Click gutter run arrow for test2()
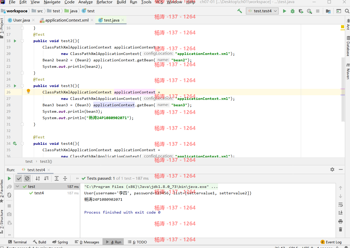Screen dimensions: 350x248 pos(15,41)
